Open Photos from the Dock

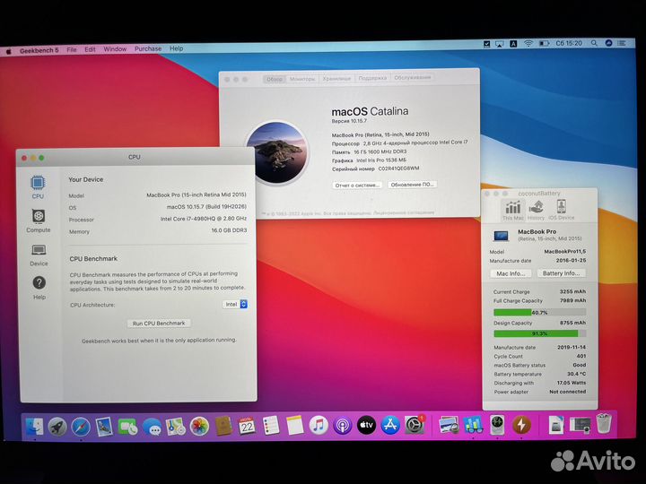click(x=199, y=426)
